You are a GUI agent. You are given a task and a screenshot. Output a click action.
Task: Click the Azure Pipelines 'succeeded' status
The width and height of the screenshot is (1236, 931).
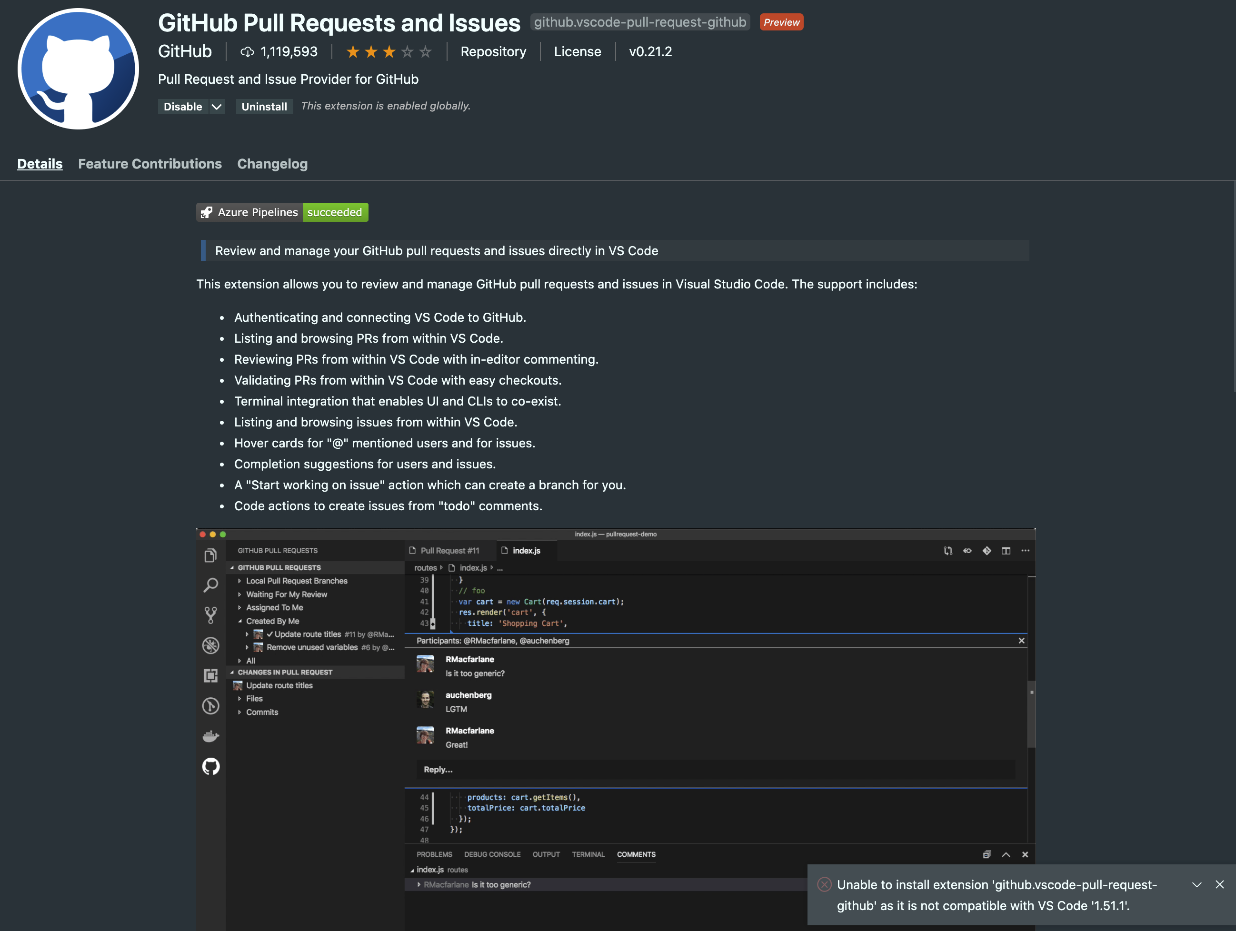coord(335,212)
